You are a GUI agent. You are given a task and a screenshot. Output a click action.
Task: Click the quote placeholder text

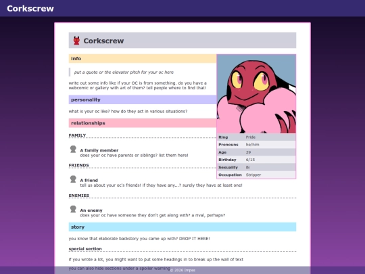124,72
